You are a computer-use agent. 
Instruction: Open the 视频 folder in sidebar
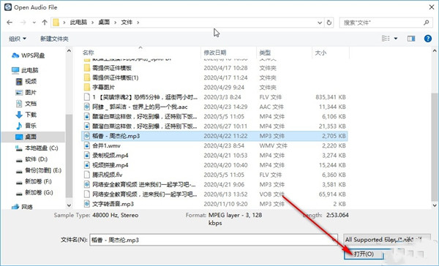pos(26,81)
